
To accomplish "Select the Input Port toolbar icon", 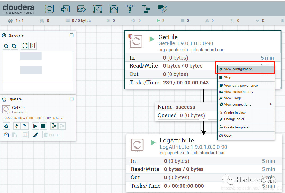I will click(x=65, y=9).
